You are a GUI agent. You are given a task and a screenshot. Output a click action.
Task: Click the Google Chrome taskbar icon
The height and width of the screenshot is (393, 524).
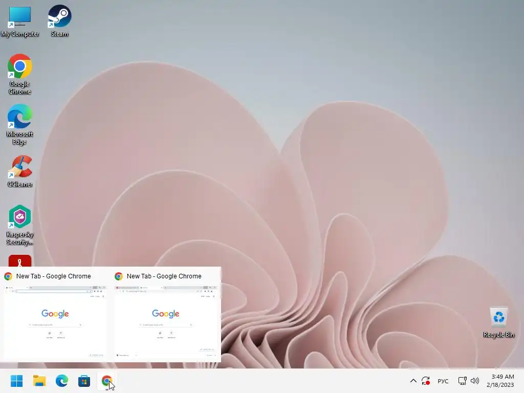point(106,381)
